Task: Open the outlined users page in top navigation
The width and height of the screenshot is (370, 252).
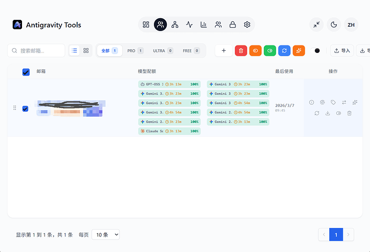Action: tap(218, 25)
